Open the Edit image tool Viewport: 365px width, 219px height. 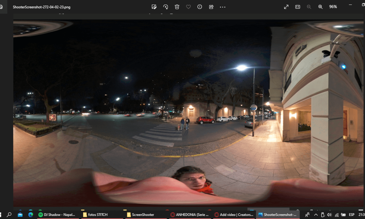point(154,7)
